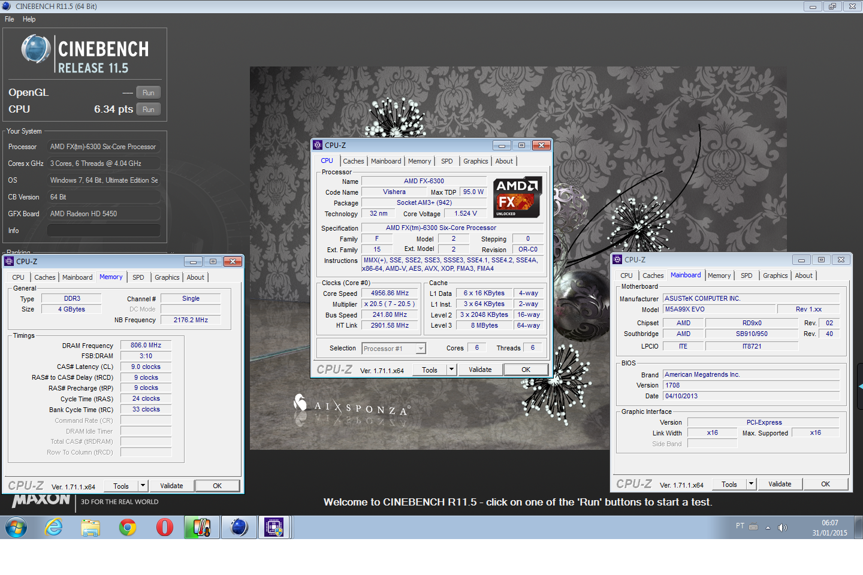Expand Tools dropdown arrow in CPU window
863x575 pixels.
451,370
